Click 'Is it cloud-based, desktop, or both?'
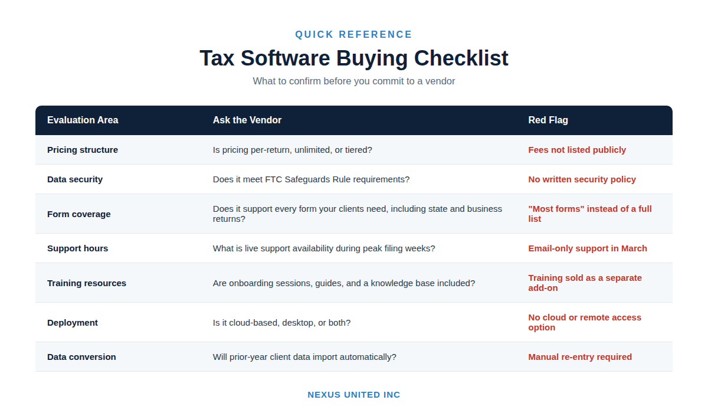 click(281, 323)
